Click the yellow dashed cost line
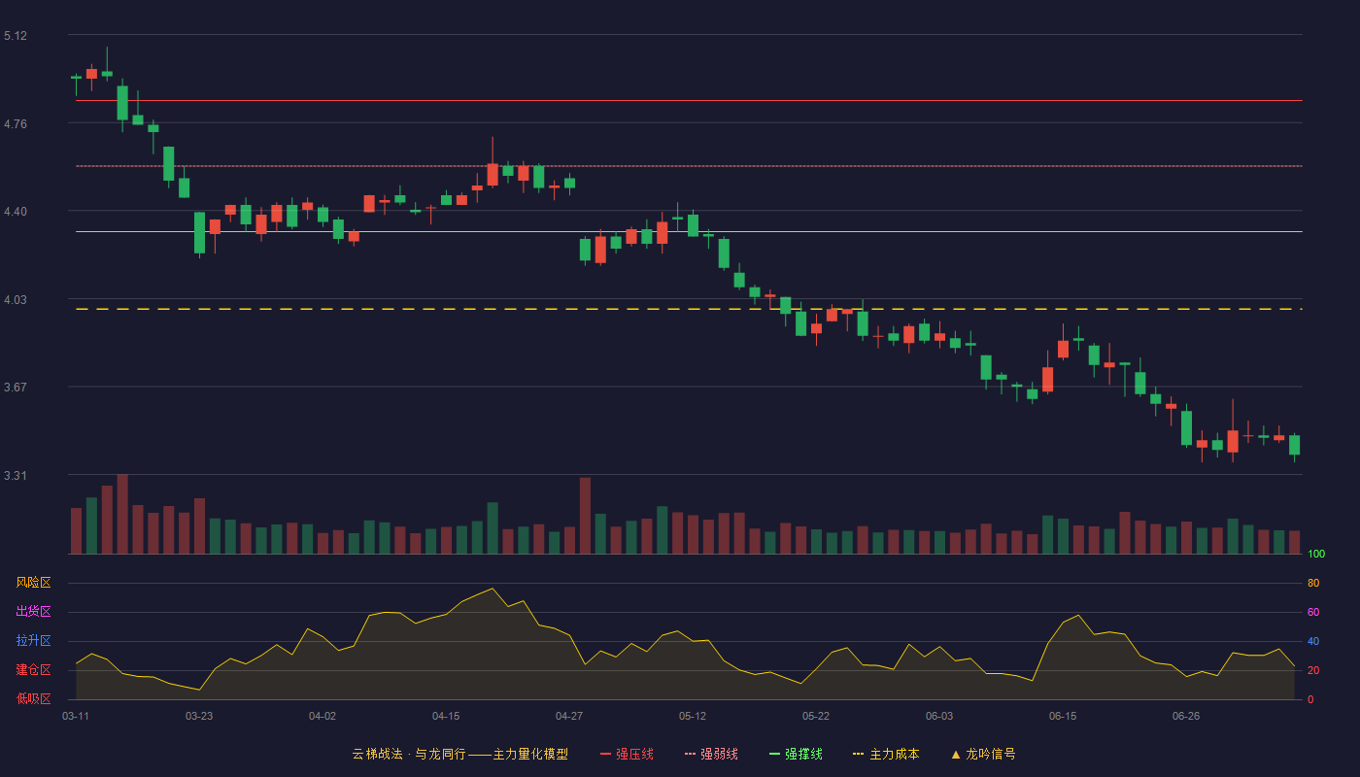Viewport: 1360px width, 777px height. tap(689, 309)
